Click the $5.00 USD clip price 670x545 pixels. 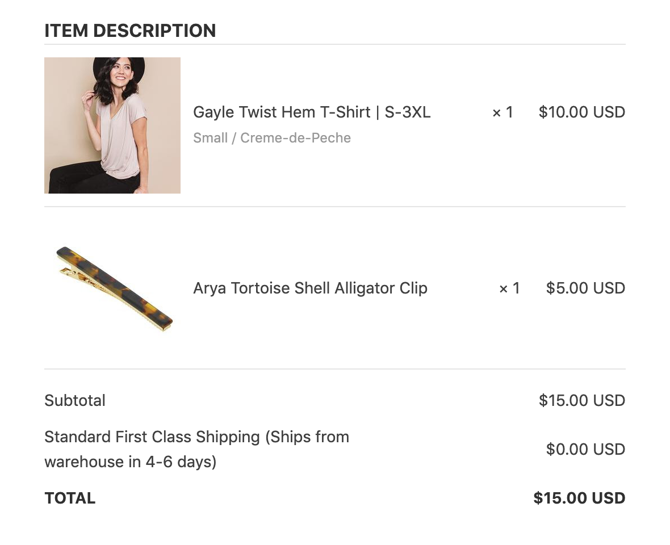(585, 288)
